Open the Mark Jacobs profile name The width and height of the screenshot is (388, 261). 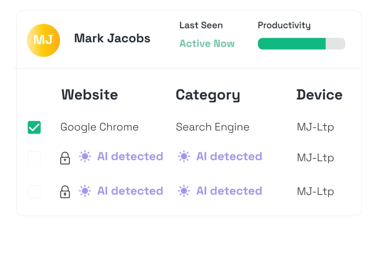coord(112,38)
